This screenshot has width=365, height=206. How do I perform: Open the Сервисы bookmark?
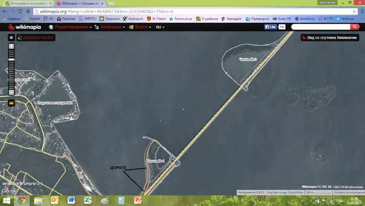11,19
